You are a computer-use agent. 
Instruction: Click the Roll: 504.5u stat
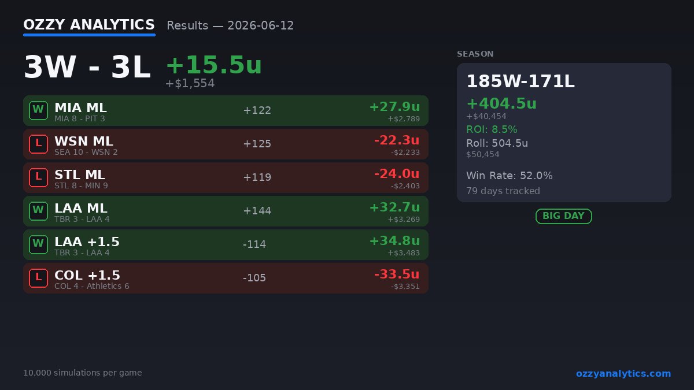tap(497, 143)
